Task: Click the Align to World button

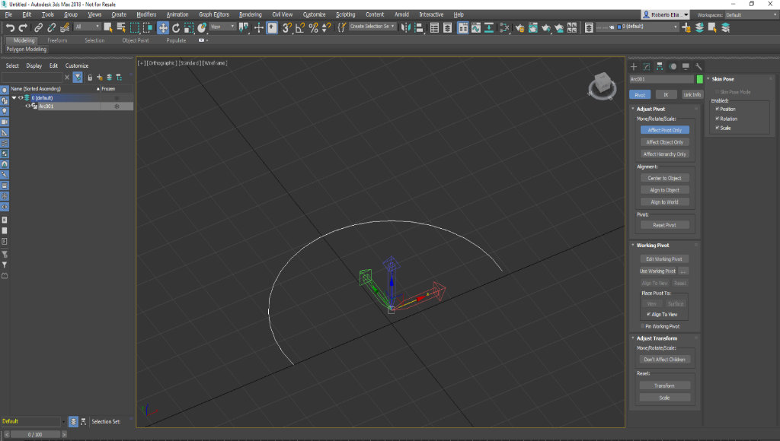Action: click(664, 202)
